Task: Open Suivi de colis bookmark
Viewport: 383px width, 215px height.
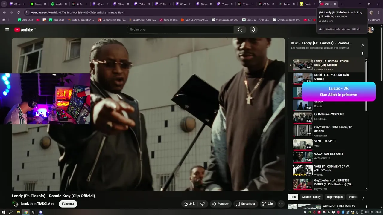Action: [169, 20]
